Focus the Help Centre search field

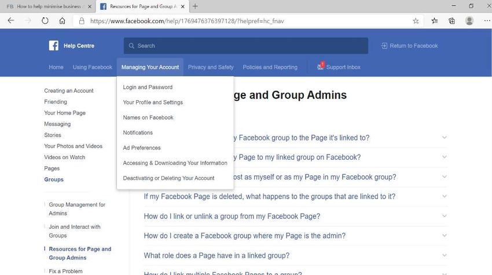(245, 46)
